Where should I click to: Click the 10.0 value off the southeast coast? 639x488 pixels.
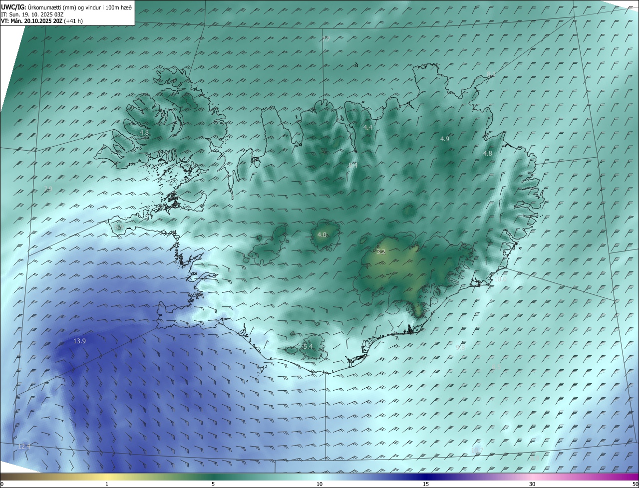coord(500,279)
